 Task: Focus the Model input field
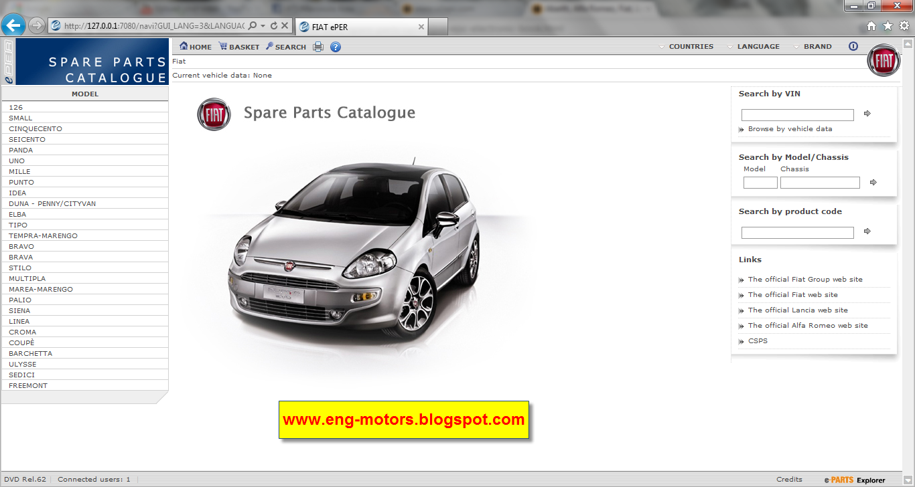tap(760, 183)
